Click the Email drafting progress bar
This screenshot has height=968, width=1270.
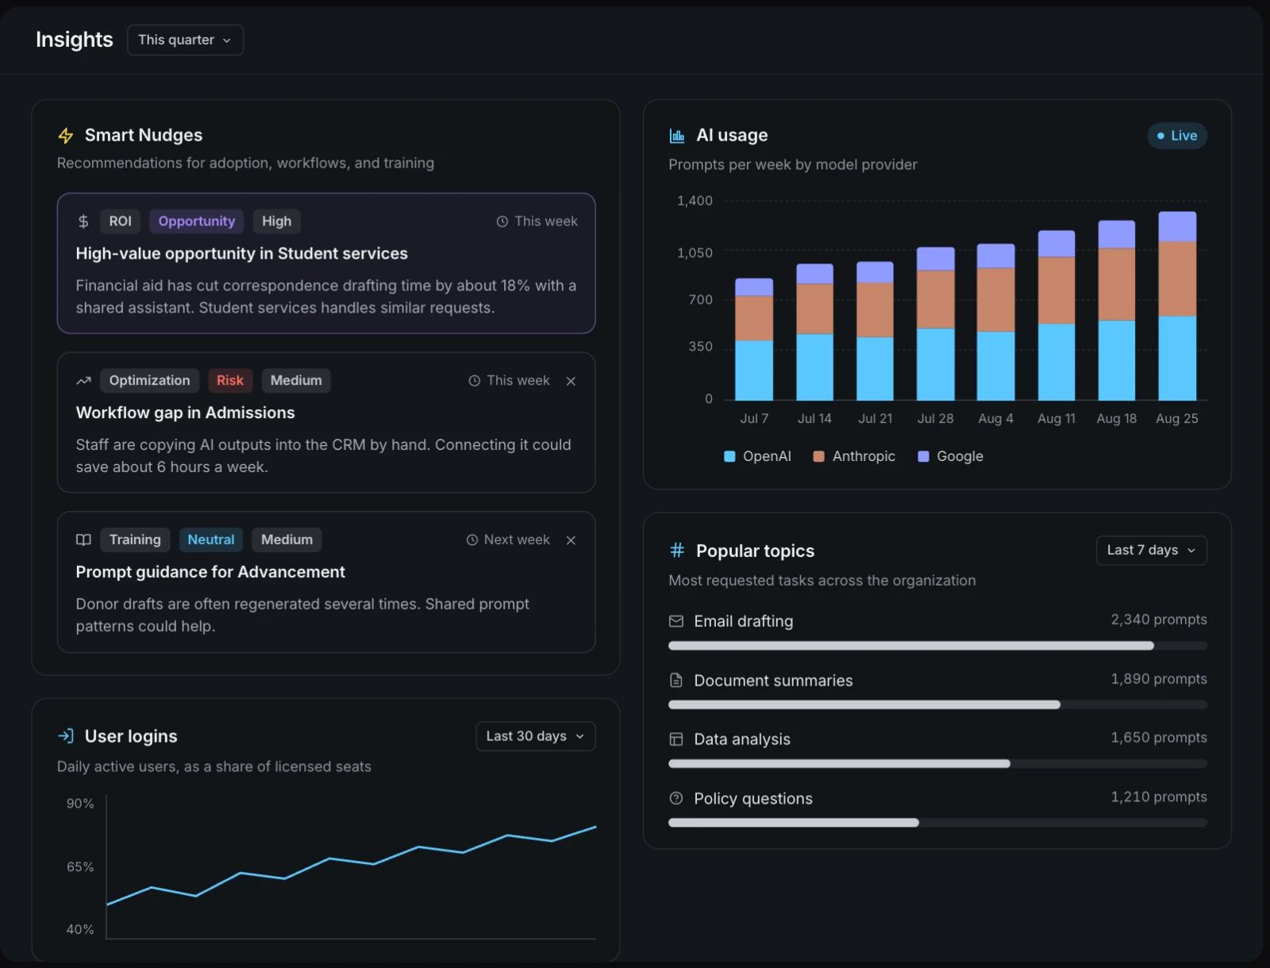(937, 646)
